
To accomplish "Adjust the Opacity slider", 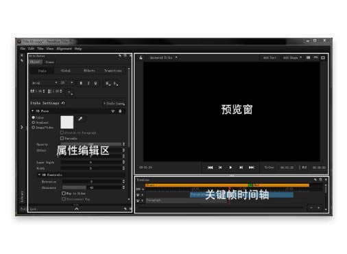I will click(x=91, y=144).
